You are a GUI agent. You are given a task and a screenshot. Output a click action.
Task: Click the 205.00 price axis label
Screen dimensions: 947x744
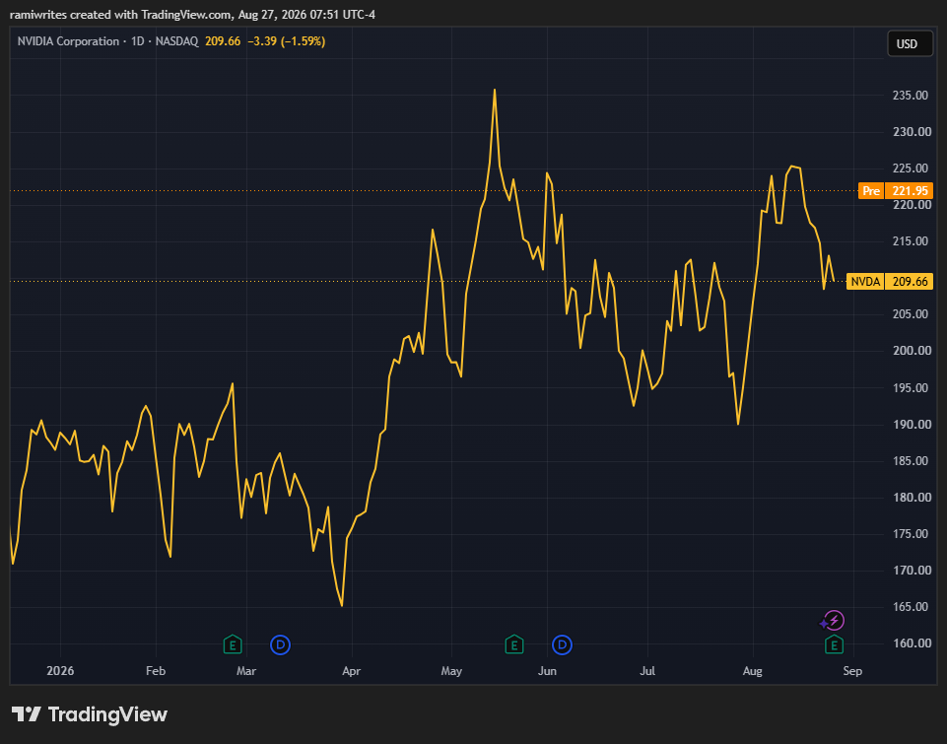click(x=911, y=314)
